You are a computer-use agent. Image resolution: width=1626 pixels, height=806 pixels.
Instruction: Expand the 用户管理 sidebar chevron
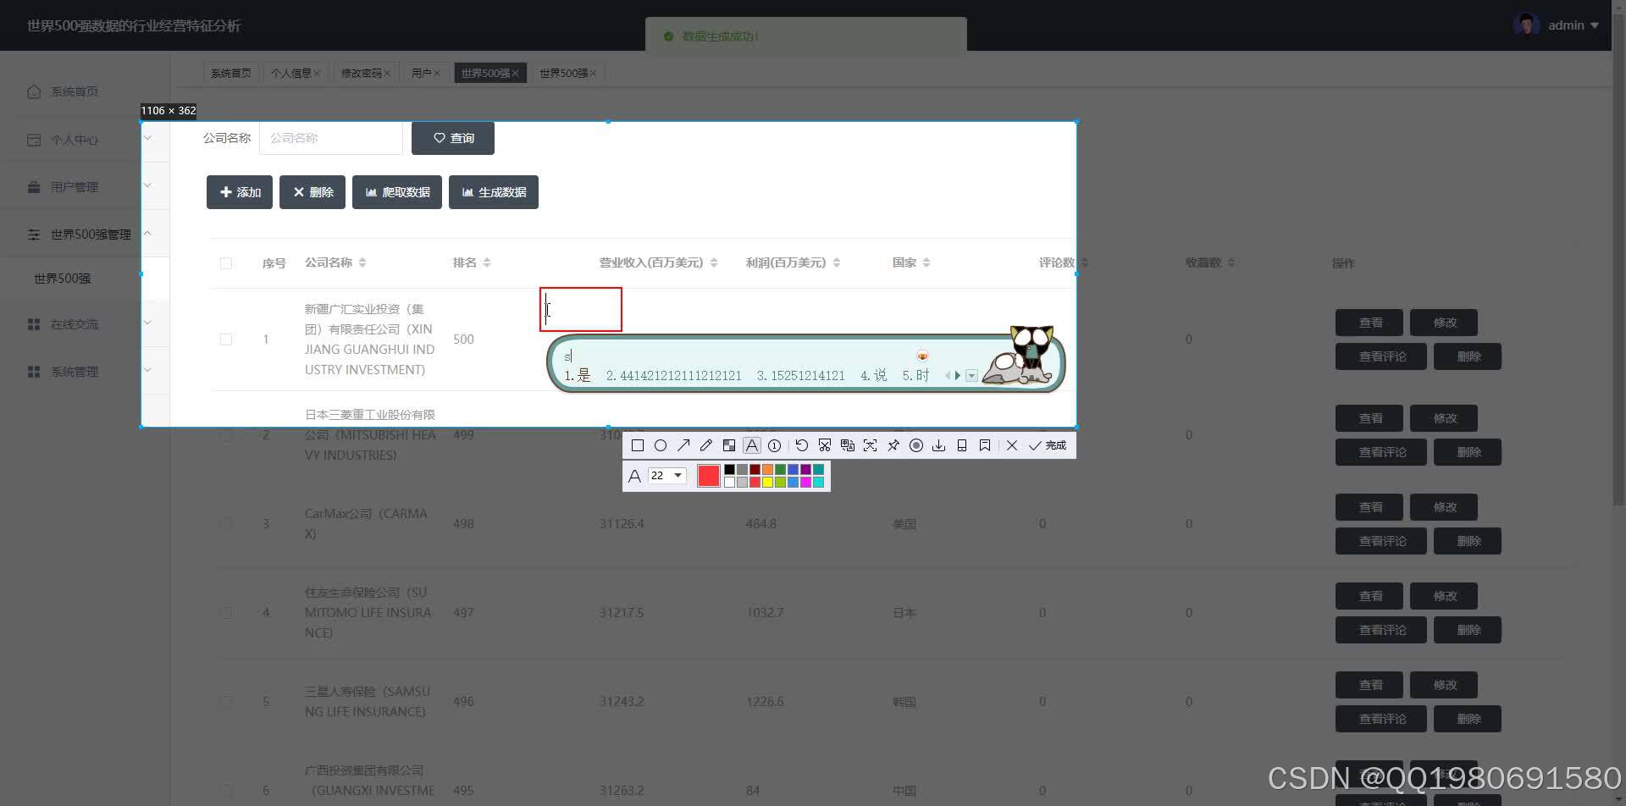147,185
